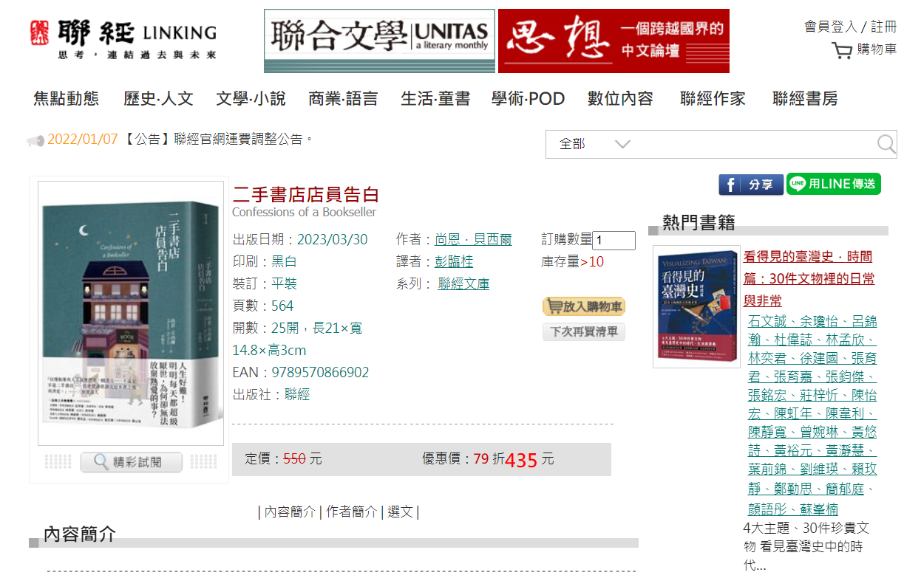Click the megaphone announcement icon
The image size is (904, 578).
point(35,140)
